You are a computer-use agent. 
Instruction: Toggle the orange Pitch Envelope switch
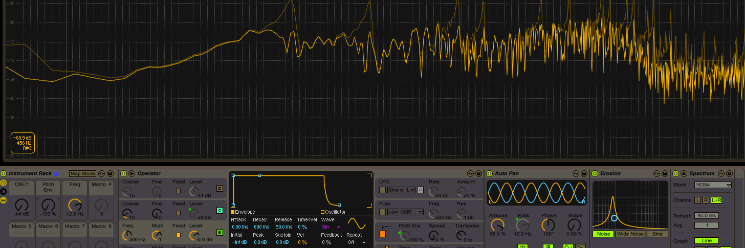pos(382,234)
